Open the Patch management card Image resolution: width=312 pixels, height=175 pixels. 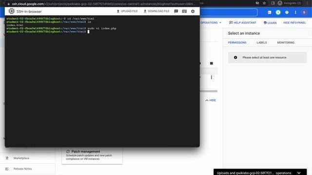(x=92, y=155)
